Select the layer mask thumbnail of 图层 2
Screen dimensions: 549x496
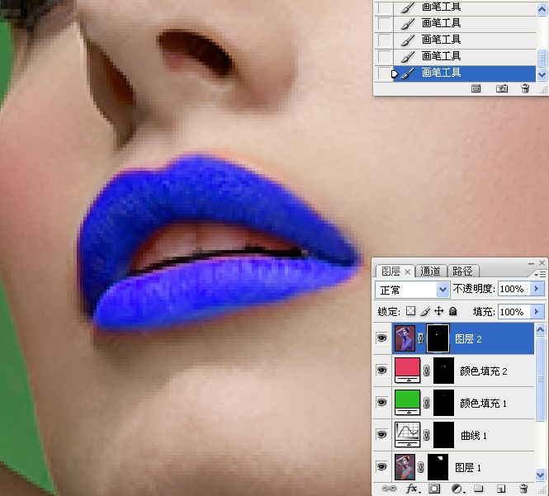[x=438, y=338]
